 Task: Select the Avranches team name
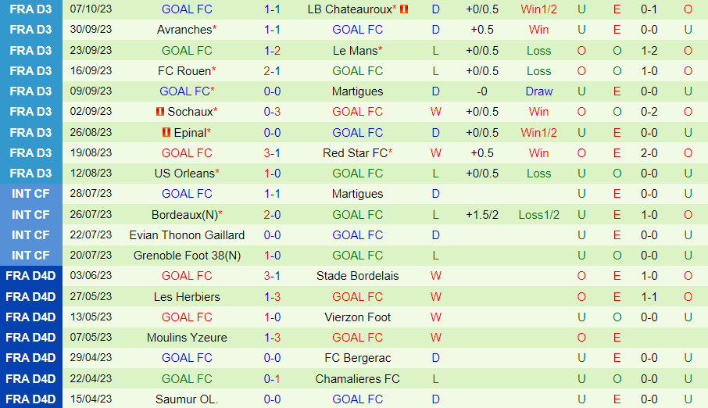coord(184,30)
